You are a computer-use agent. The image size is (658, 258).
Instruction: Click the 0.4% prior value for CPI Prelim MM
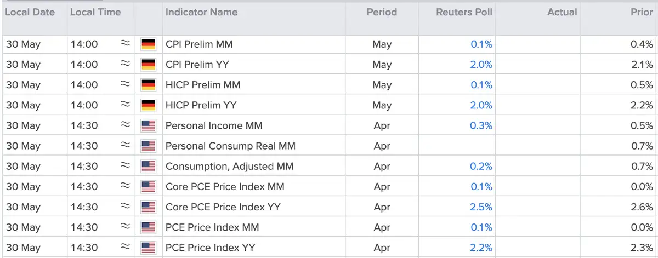click(x=642, y=44)
